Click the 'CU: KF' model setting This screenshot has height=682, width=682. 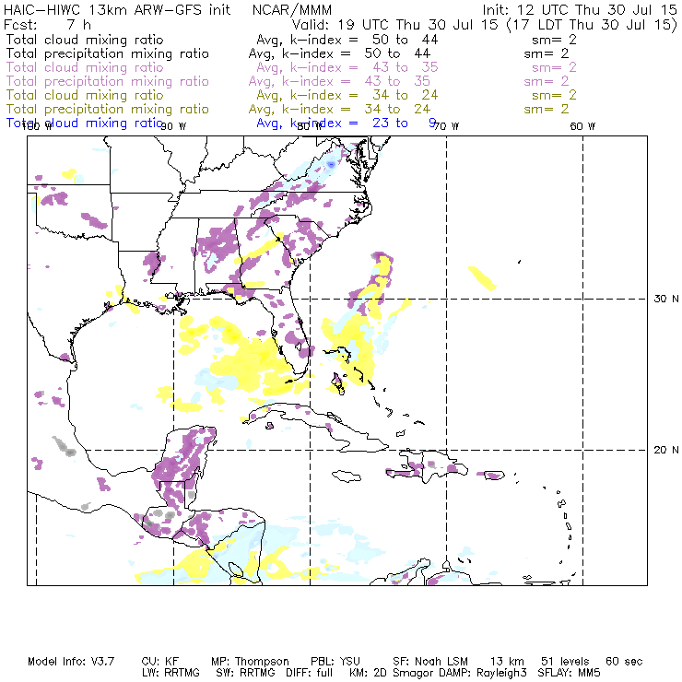click(160, 662)
